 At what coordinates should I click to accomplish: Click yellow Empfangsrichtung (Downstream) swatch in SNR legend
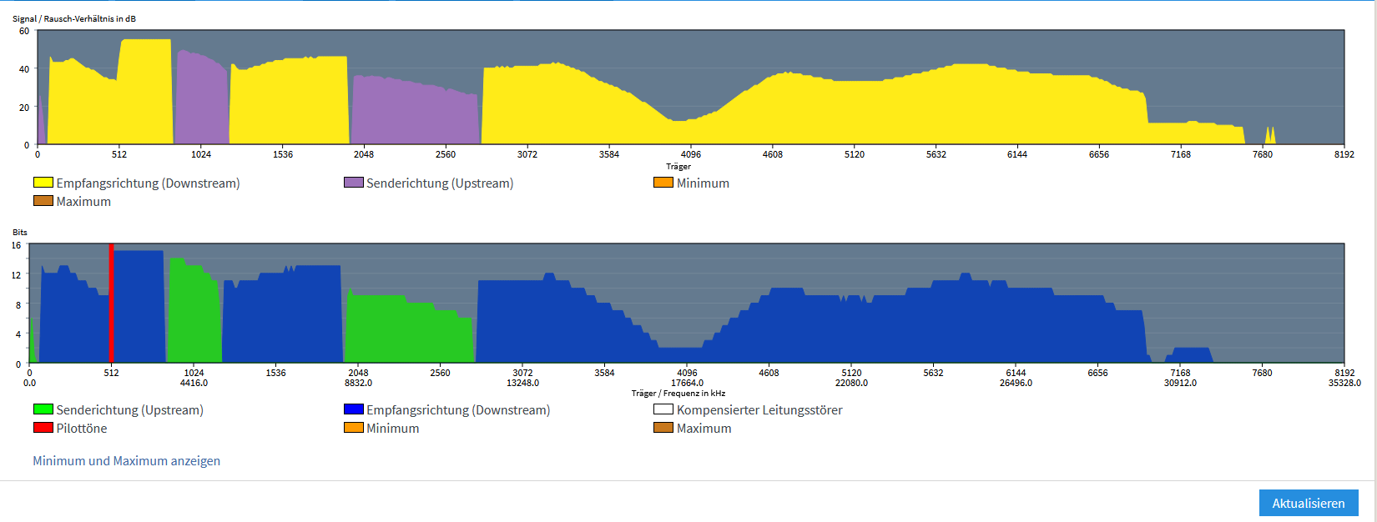[43, 183]
